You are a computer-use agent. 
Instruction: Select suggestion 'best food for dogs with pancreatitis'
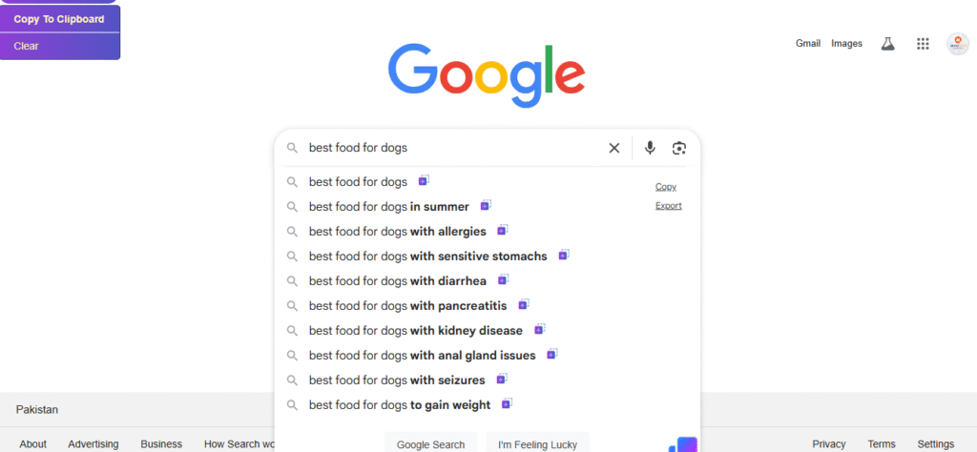pyautogui.click(x=407, y=306)
